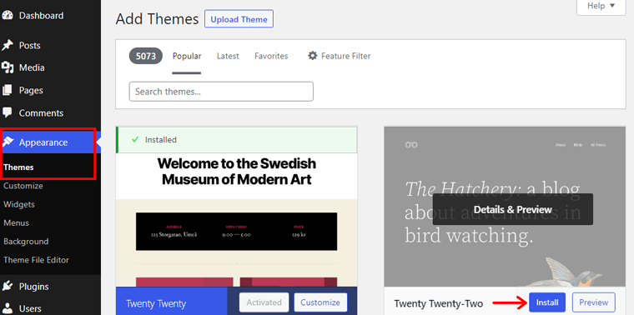Expand the Help dropdown

pos(601,6)
